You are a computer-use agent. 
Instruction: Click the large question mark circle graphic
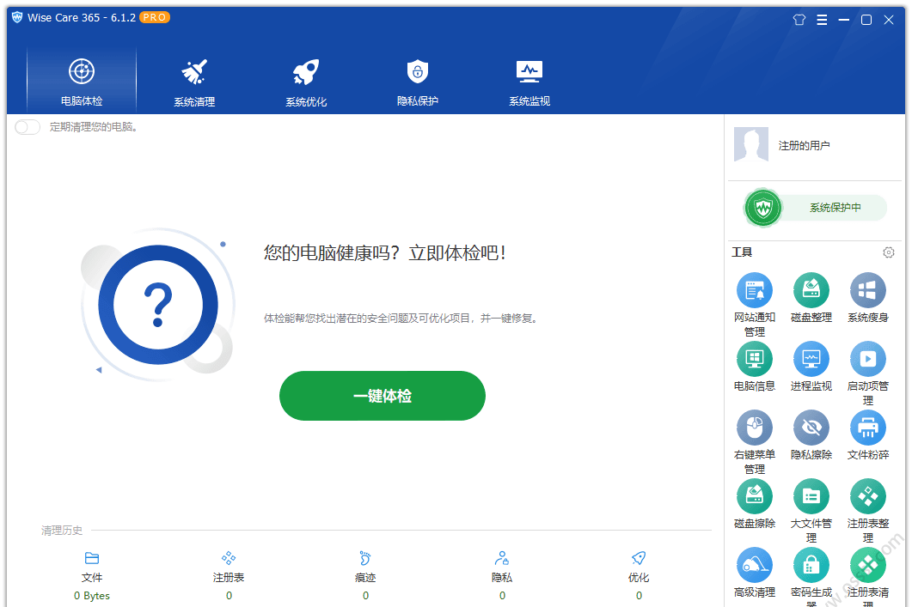pyautogui.click(x=157, y=305)
